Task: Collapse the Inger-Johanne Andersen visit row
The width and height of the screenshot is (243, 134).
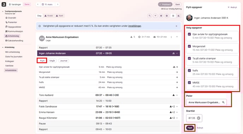Action: pos(177,53)
